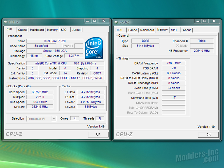Click the Specification field with '@ 2.67GHz'
The image size is (224, 168).
66,63
